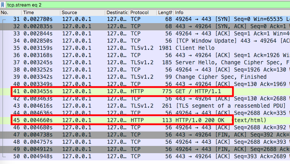Select packet 44 with Seq=2688 Ack=335
The image size is (290, 164).
(145, 113)
